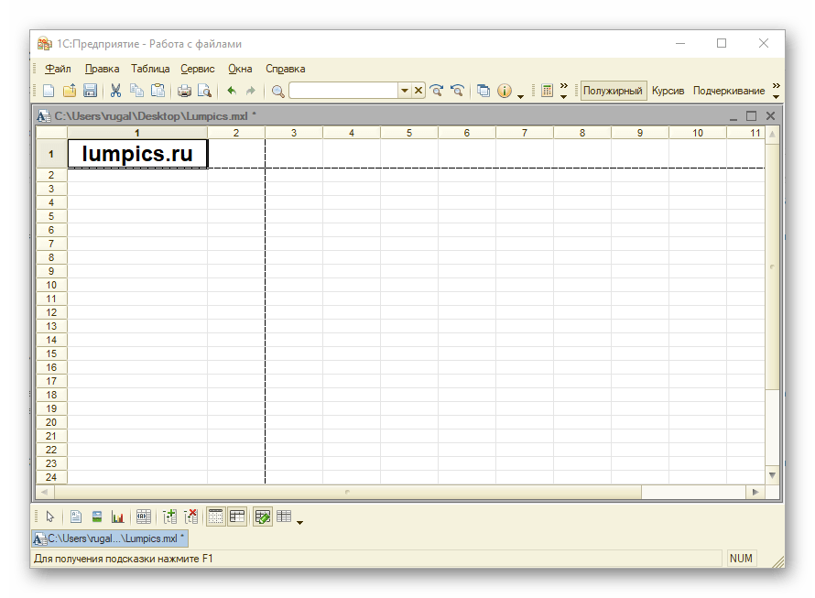Click the Print icon in toolbar
This screenshot has width=815, height=598.
pos(184,91)
